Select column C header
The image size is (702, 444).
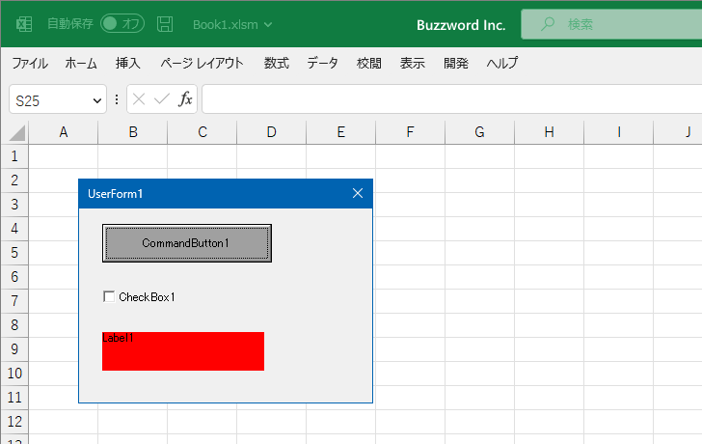(202, 132)
